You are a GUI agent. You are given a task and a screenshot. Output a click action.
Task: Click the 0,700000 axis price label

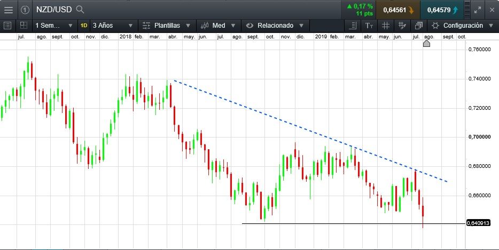point(480,137)
